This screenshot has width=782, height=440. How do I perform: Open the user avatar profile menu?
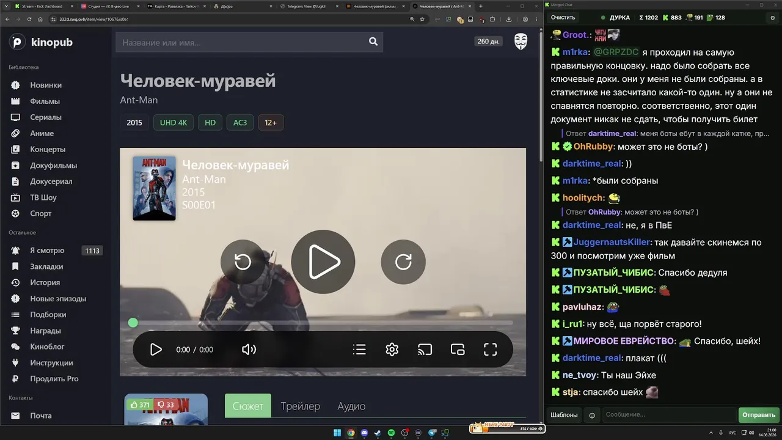(x=521, y=42)
